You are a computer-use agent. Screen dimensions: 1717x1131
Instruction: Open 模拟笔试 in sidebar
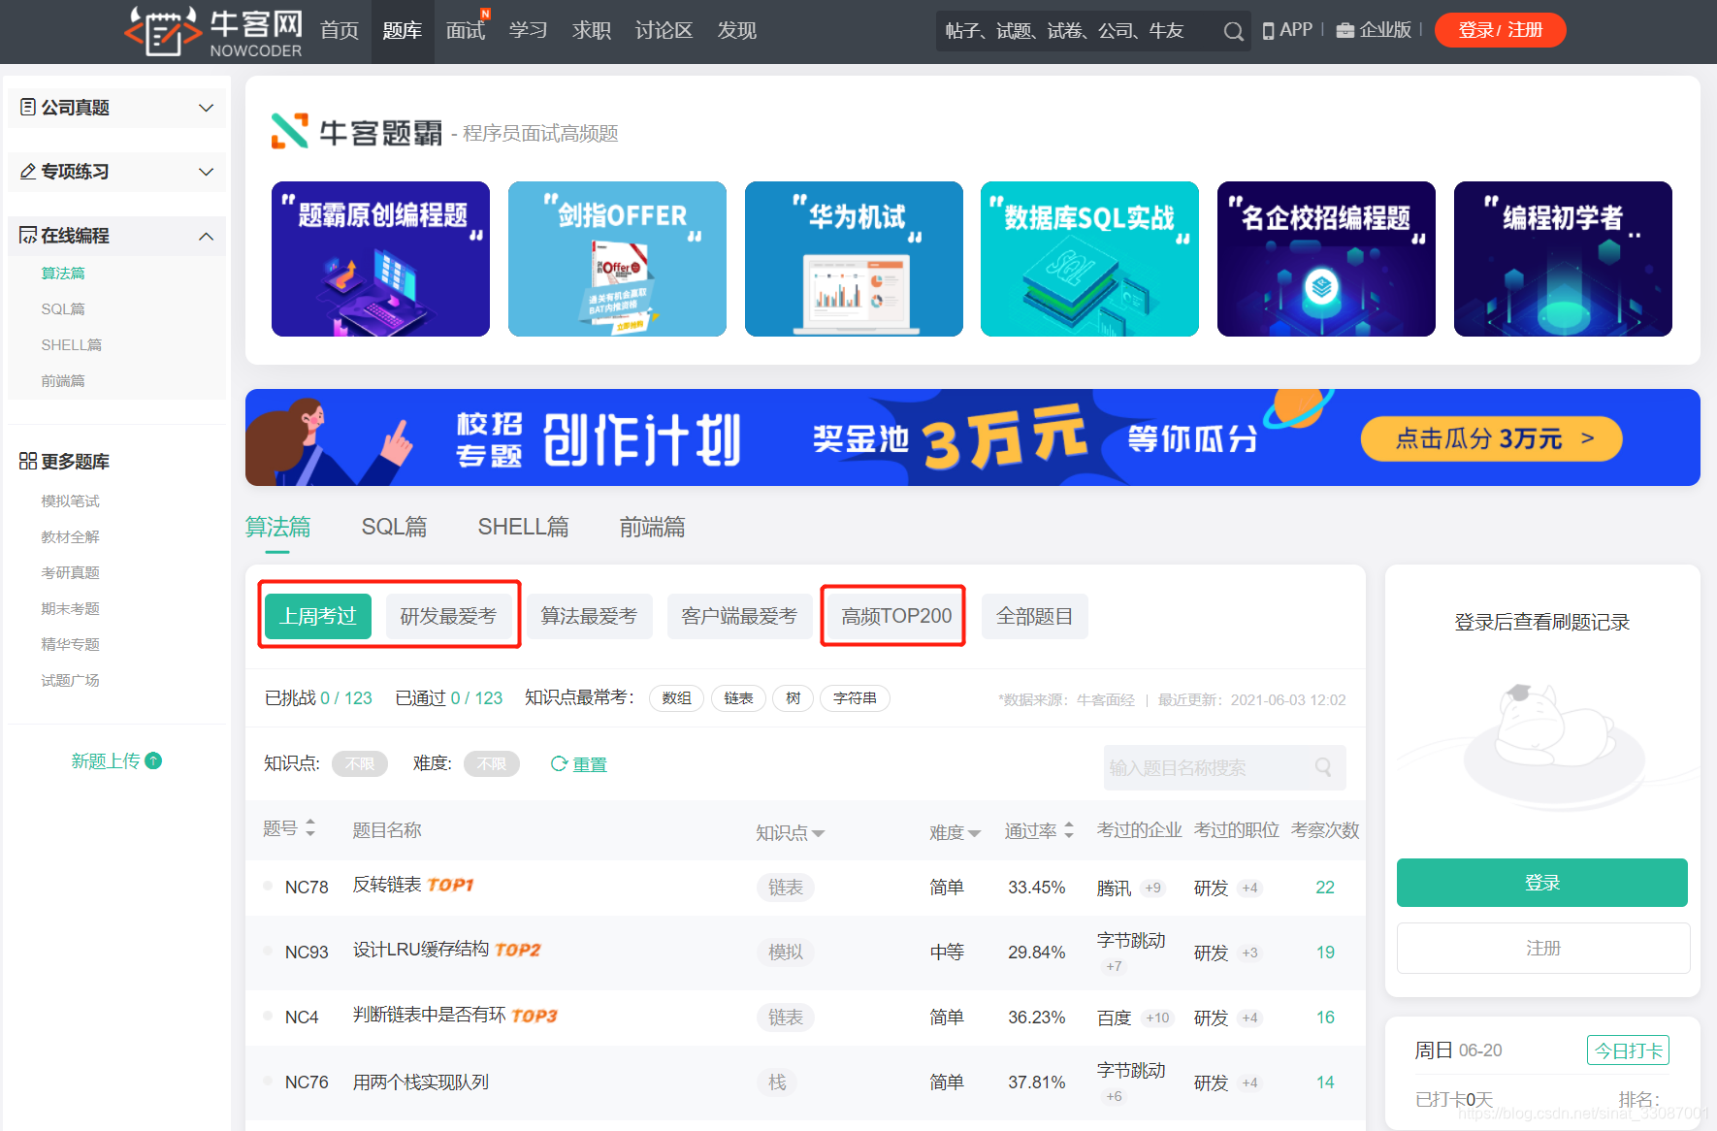[x=70, y=501]
